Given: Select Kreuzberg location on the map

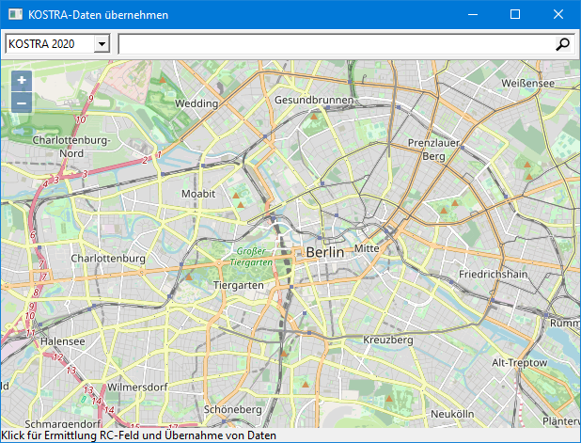Looking at the screenshot, I should click(388, 339).
